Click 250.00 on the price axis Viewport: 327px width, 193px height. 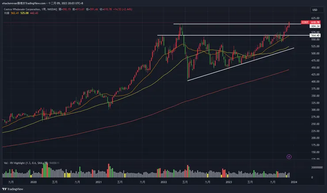[315, 124]
